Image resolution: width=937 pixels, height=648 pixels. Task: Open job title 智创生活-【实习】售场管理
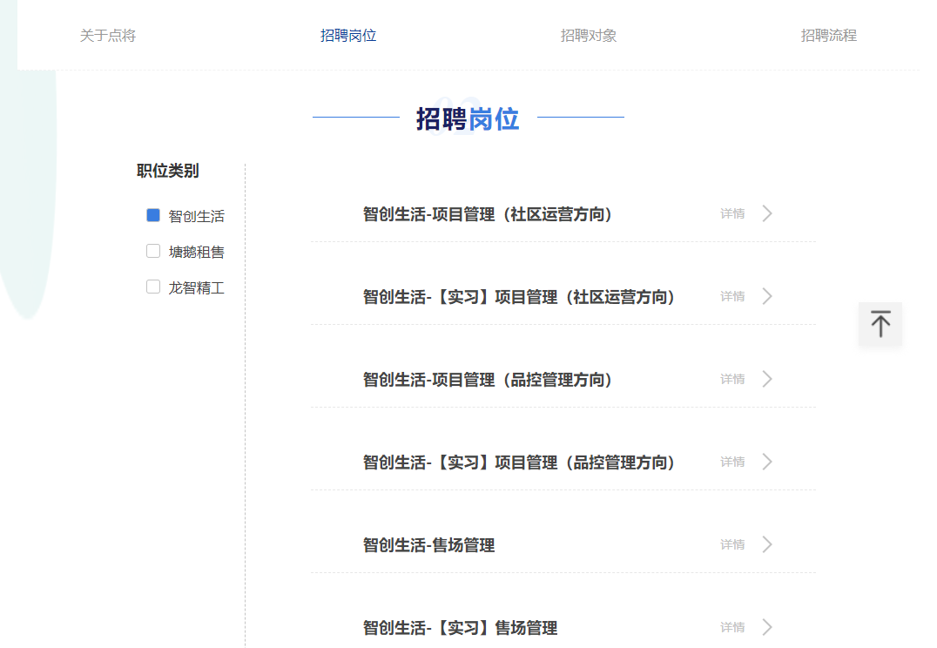point(460,628)
